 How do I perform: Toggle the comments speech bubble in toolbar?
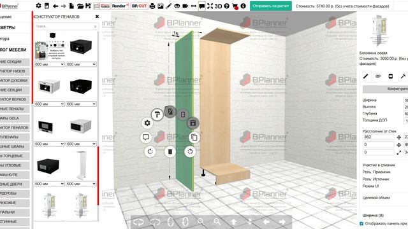pyautogui.click(x=201, y=6)
